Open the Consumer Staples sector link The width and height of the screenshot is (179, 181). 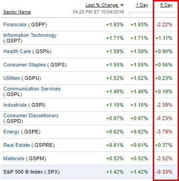coord(24,65)
